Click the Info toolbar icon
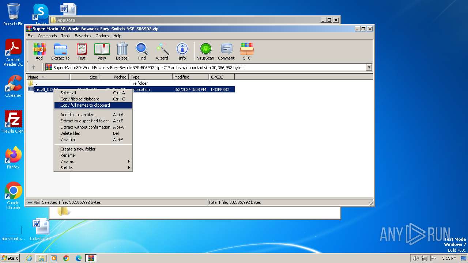The image size is (468, 263). coord(182,52)
